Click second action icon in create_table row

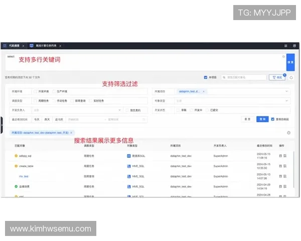(x=285, y=166)
